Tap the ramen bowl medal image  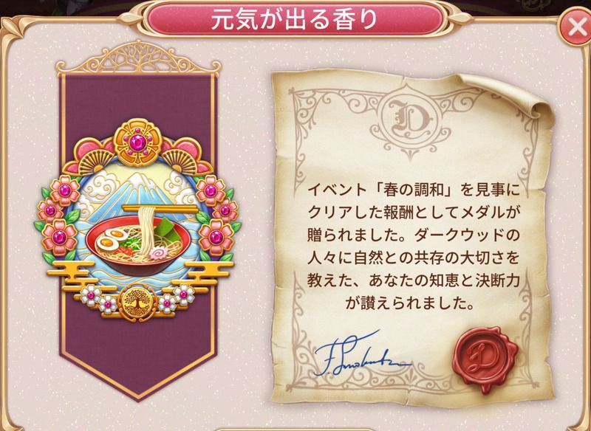pos(138,221)
